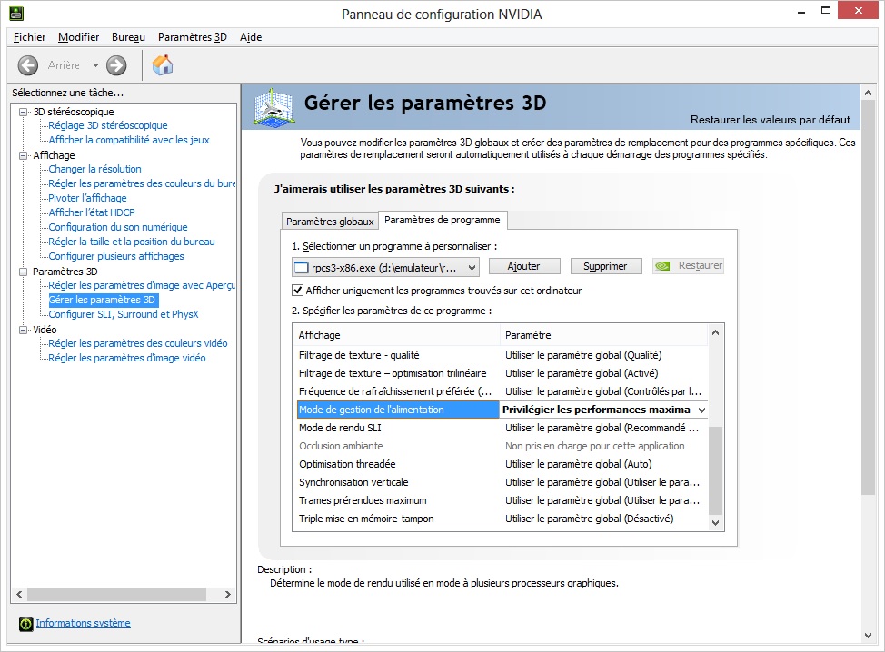Open Réglage 3D stéréoscopique
The image size is (885, 652).
point(108,125)
